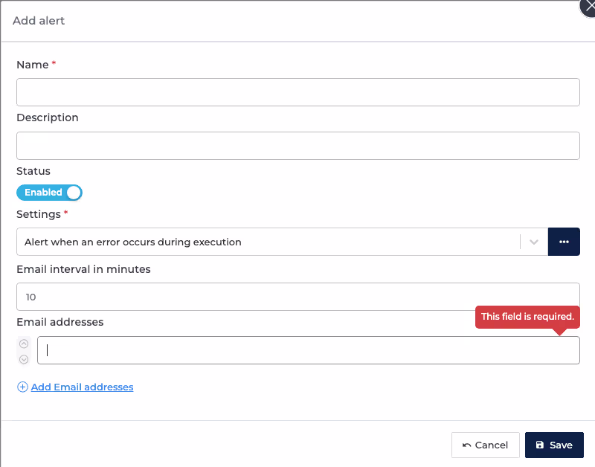The image size is (595, 467).
Task: Focus the Description text field
Action: (298, 146)
